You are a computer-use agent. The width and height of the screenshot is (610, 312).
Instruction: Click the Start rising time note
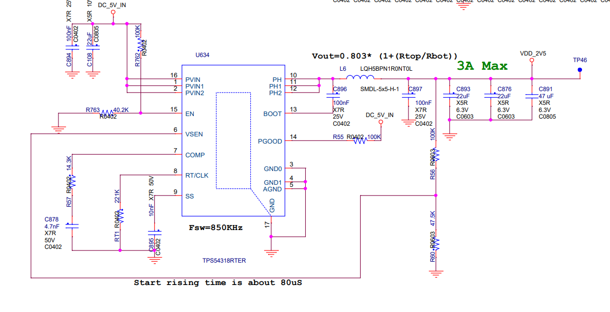(x=218, y=283)
